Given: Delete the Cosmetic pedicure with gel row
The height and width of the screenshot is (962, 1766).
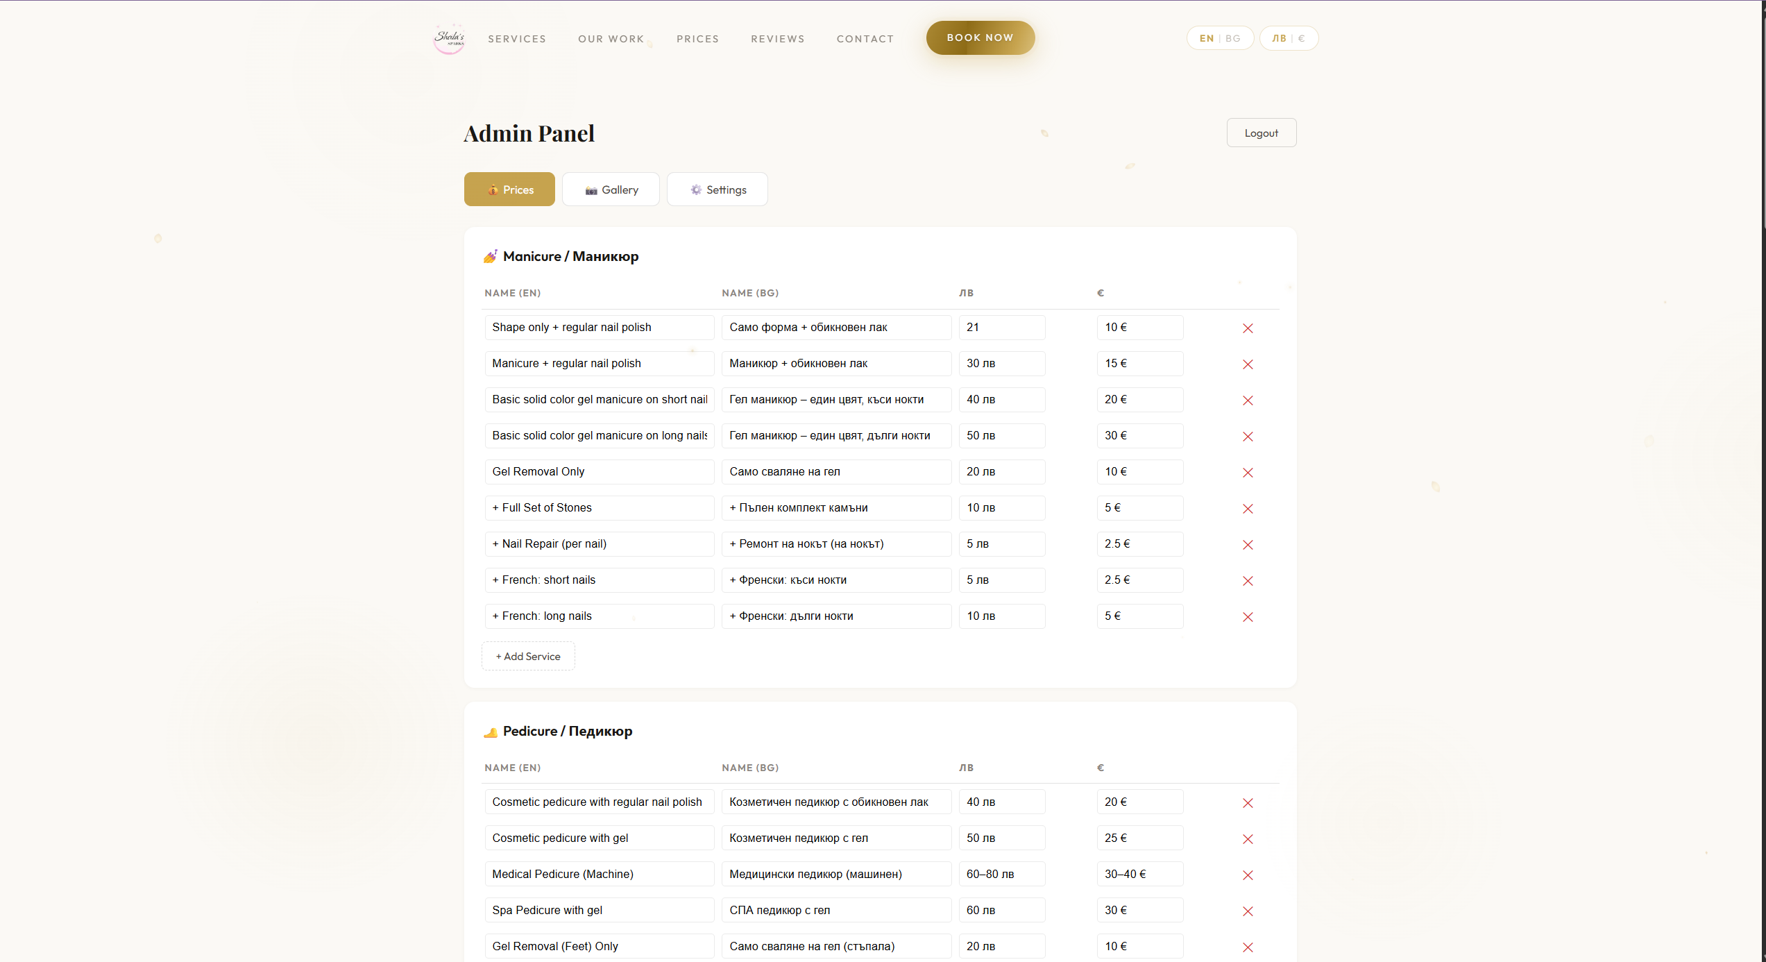Looking at the screenshot, I should tap(1248, 839).
